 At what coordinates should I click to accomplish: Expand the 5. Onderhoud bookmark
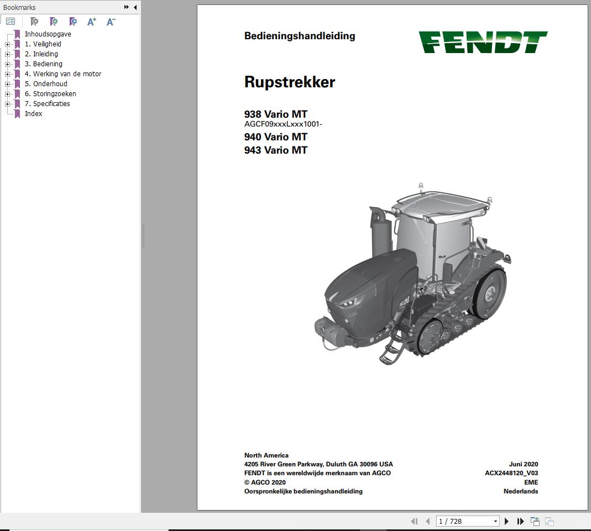7,84
